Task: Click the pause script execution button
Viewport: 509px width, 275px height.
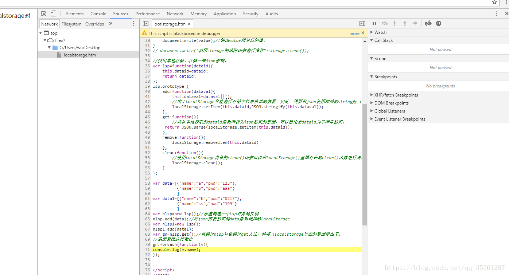Action: click(x=374, y=23)
